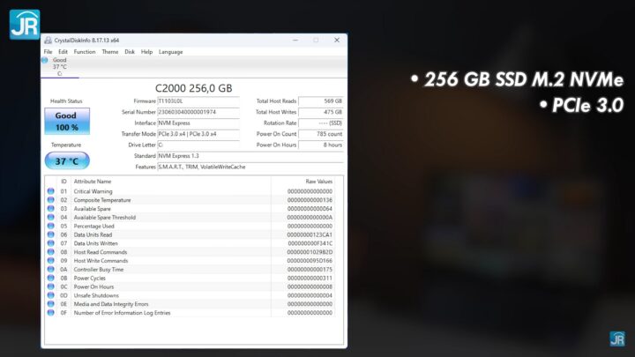Screen dimensions: 635x357
Task: Open the Language menu
Action: click(170, 52)
